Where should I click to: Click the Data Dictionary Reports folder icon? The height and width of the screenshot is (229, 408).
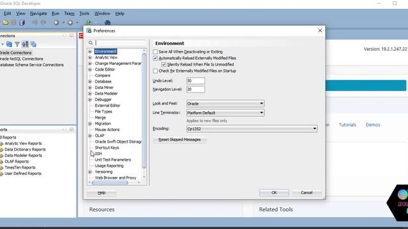pyautogui.click(x=1, y=149)
